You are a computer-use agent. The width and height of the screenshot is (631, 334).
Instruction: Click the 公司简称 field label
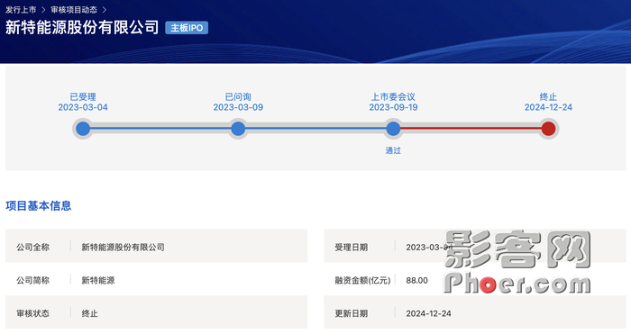(33, 280)
